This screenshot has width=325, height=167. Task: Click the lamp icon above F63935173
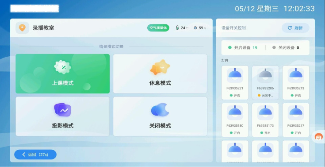click(x=265, y=113)
